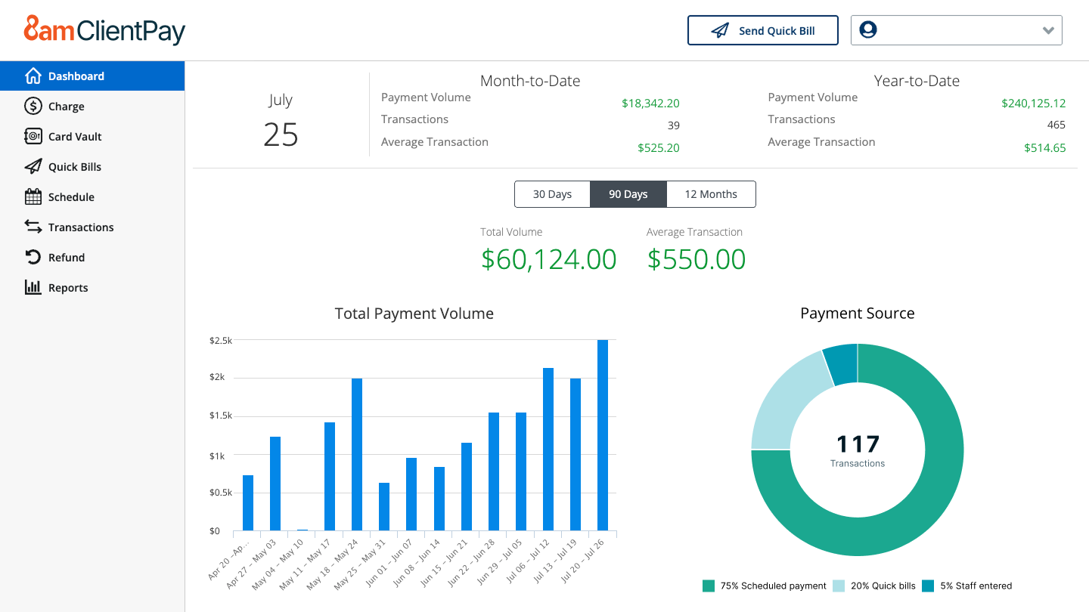The image size is (1089, 612).
Task: Click the user profile avatar icon
Action: click(x=868, y=30)
